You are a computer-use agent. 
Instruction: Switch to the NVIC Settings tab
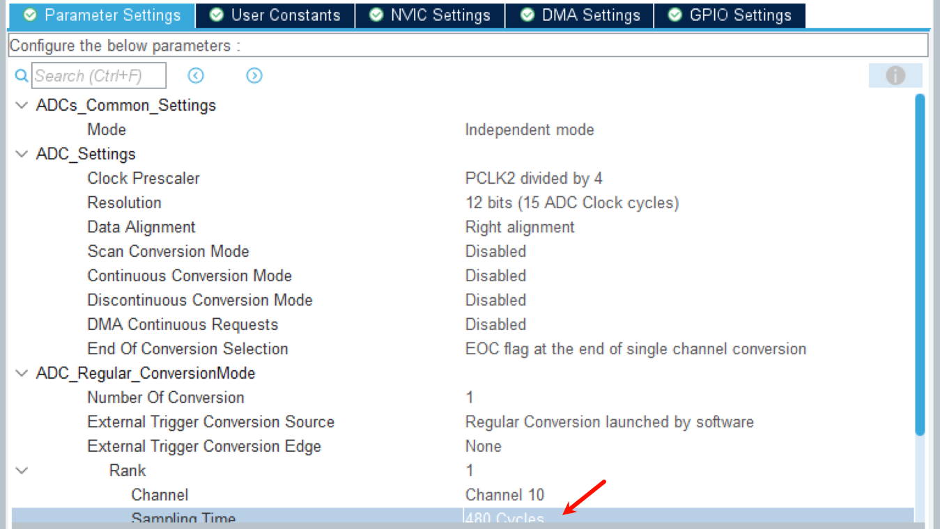coord(430,15)
